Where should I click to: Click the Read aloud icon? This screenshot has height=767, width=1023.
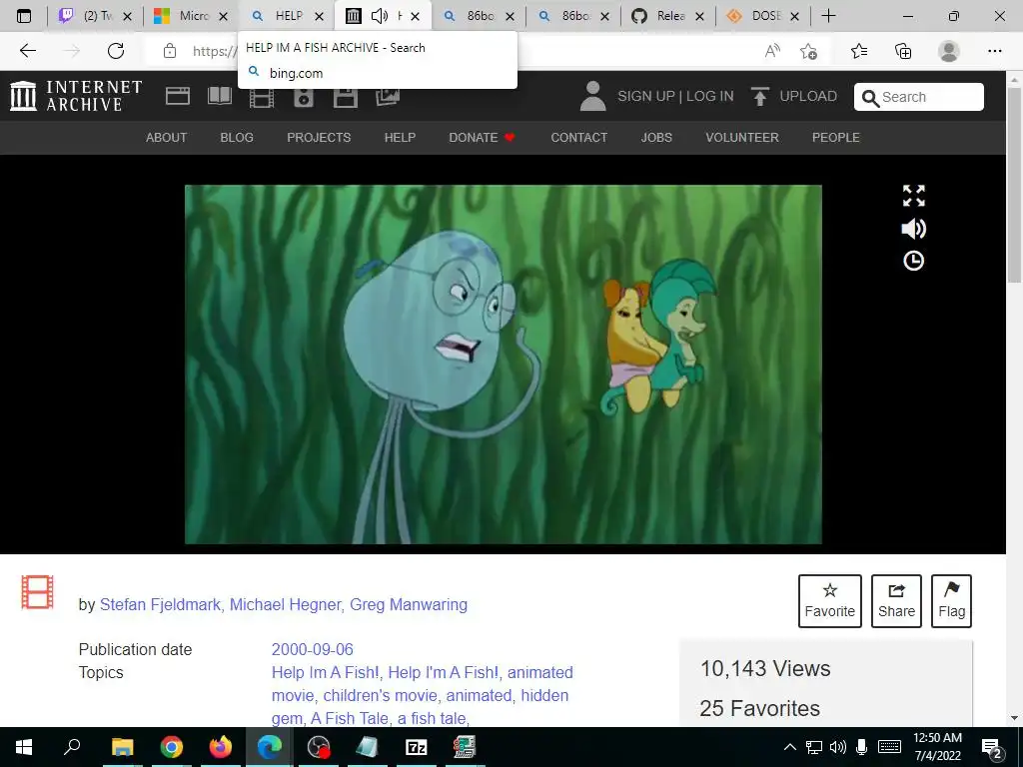click(772, 51)
